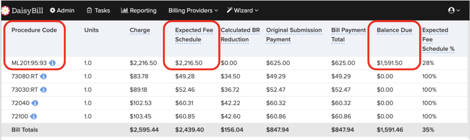Viewport: 470px width, 140px height.
Task: Expand the user account chevron
Action: pyautogui.click(x=458, y=11)
